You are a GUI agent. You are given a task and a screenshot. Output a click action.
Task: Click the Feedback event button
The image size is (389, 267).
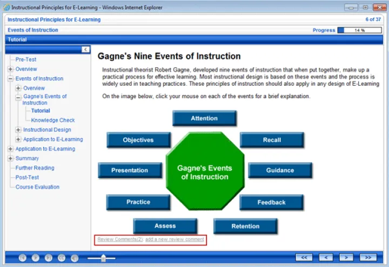point(271,202)
